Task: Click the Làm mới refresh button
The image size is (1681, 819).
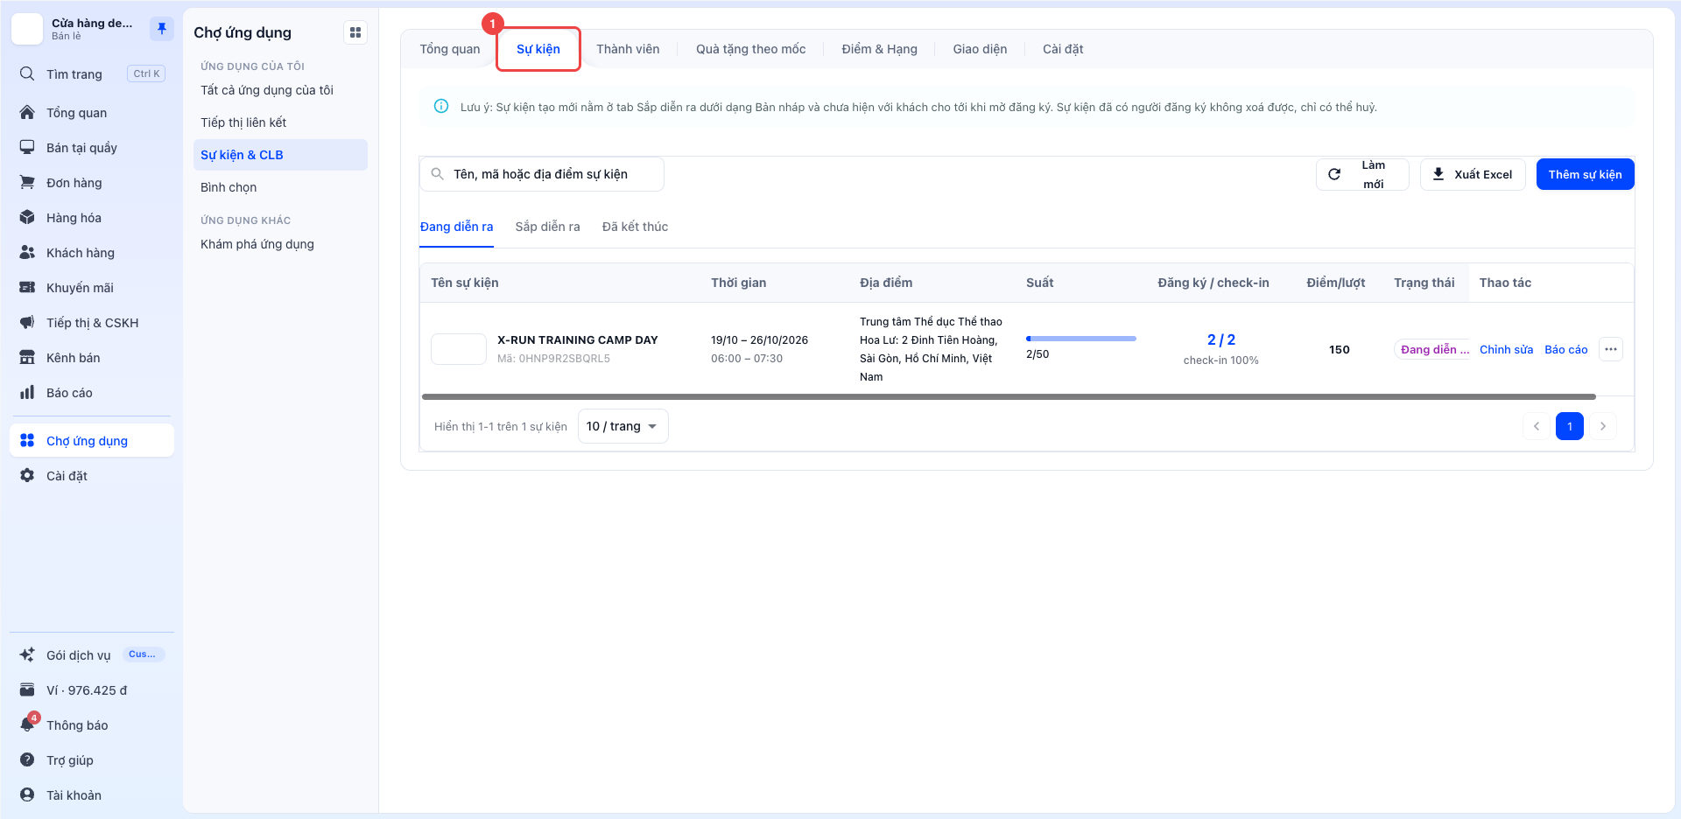Action: (x=1362, y=174)
